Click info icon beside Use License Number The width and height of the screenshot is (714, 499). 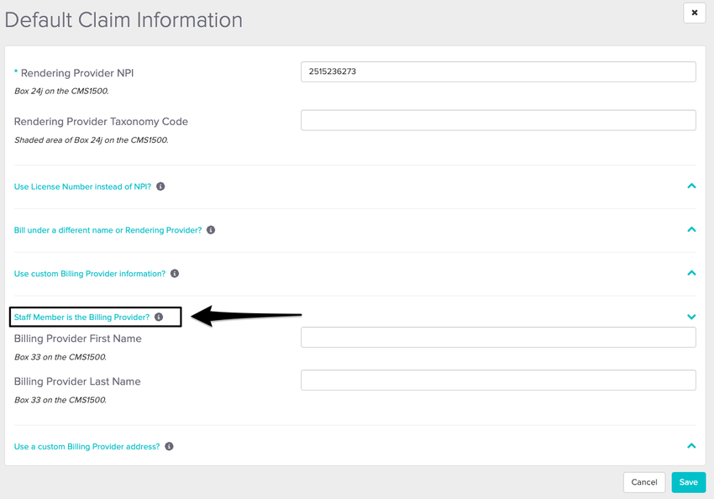(x=160, y=186)
